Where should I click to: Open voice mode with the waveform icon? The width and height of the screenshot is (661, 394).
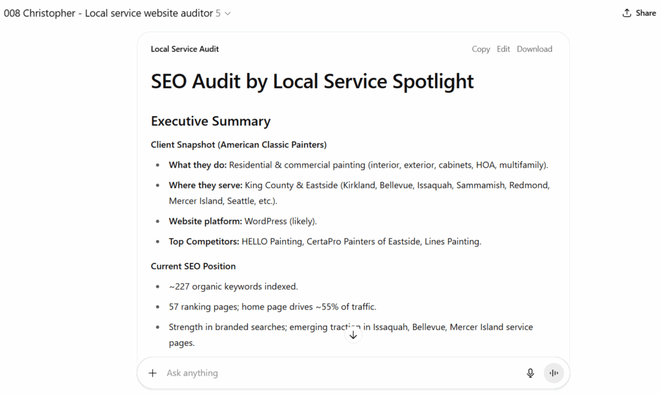[x=554, y=373]
